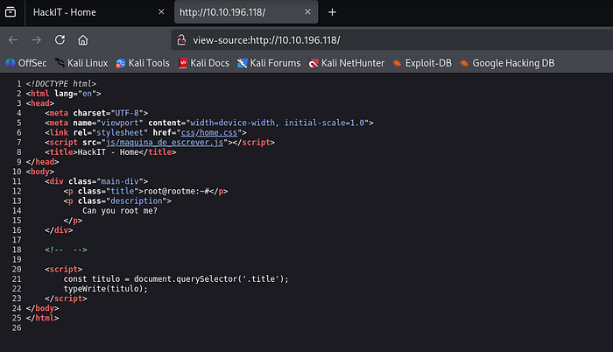Click the empty HTML comment on line 18
Viewport: 613px width, 352px height.
[66, 250]
